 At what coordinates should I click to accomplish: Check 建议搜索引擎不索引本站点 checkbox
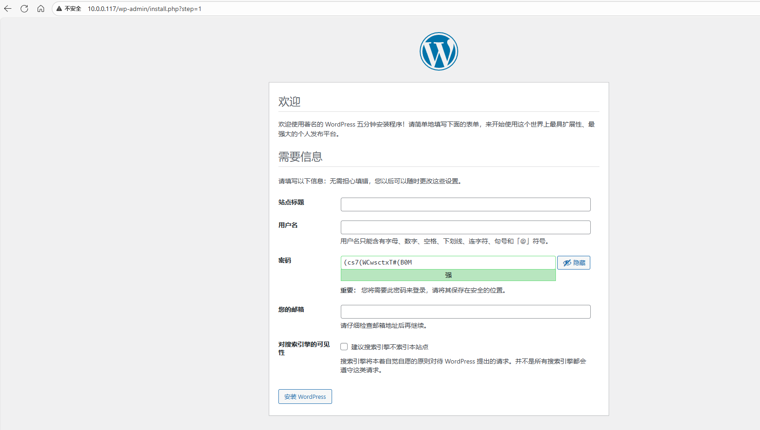tap(344, 347)
